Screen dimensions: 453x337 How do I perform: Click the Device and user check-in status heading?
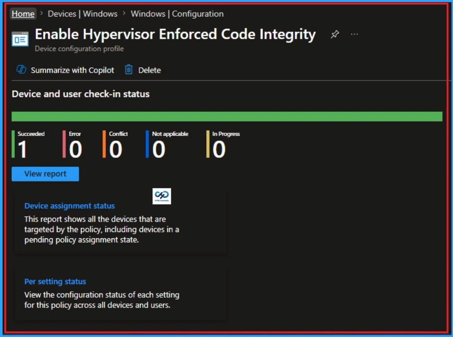80,94
